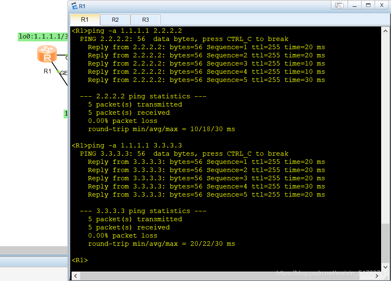The height and width of the screenshot is (281, 391).
Task: Click reply from 3.3.3.3 Sequence=4 line
Action: pos(206,186)
